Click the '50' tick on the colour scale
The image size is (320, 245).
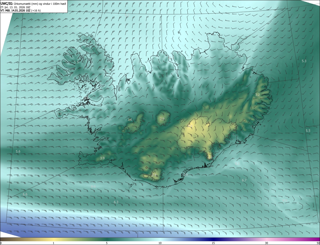[x=318, y=243]
